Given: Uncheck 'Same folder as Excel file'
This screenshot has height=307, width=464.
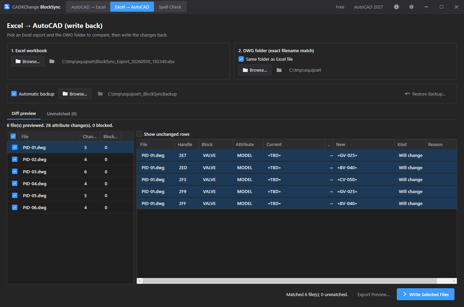Looking at the screenshot, I should tap(241, 59).
